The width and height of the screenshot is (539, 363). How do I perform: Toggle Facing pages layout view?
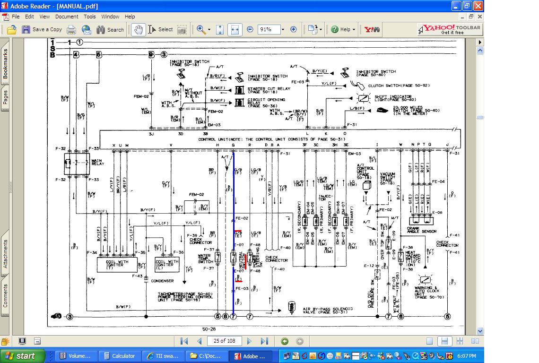click(x=475, y=341)
